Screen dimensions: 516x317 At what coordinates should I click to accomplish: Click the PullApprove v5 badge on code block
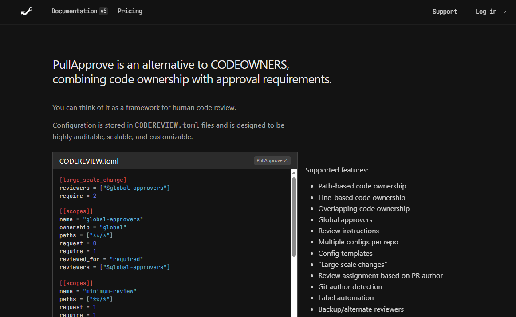pyautogui.click(x=272, y=160)
